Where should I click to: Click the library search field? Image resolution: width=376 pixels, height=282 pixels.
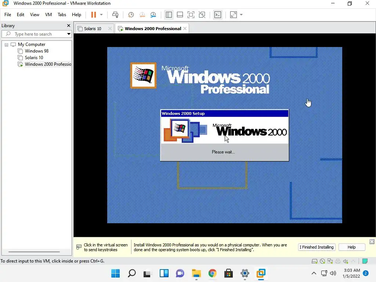(36, 34)
